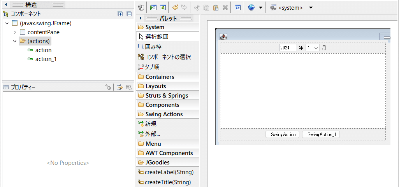Select (javax.swing.JFrame) in component tree
Viewport: 399px width, 187px height.
[45, 23]
